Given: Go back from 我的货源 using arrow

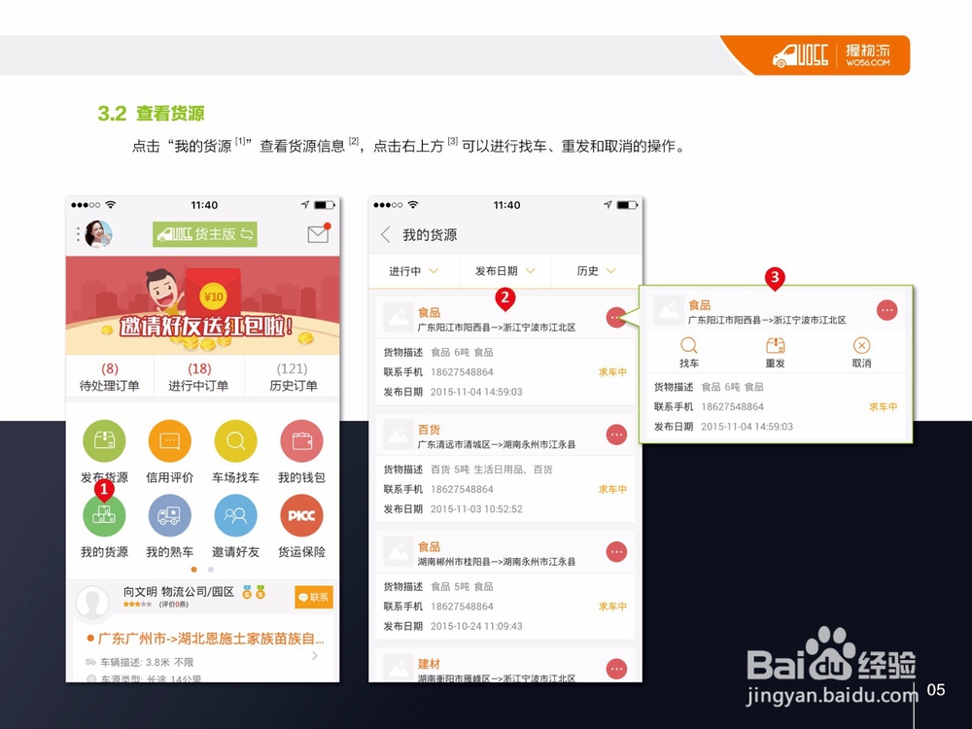Looking at the screenshot, I should pyautogui.click(x=386, y=235).
